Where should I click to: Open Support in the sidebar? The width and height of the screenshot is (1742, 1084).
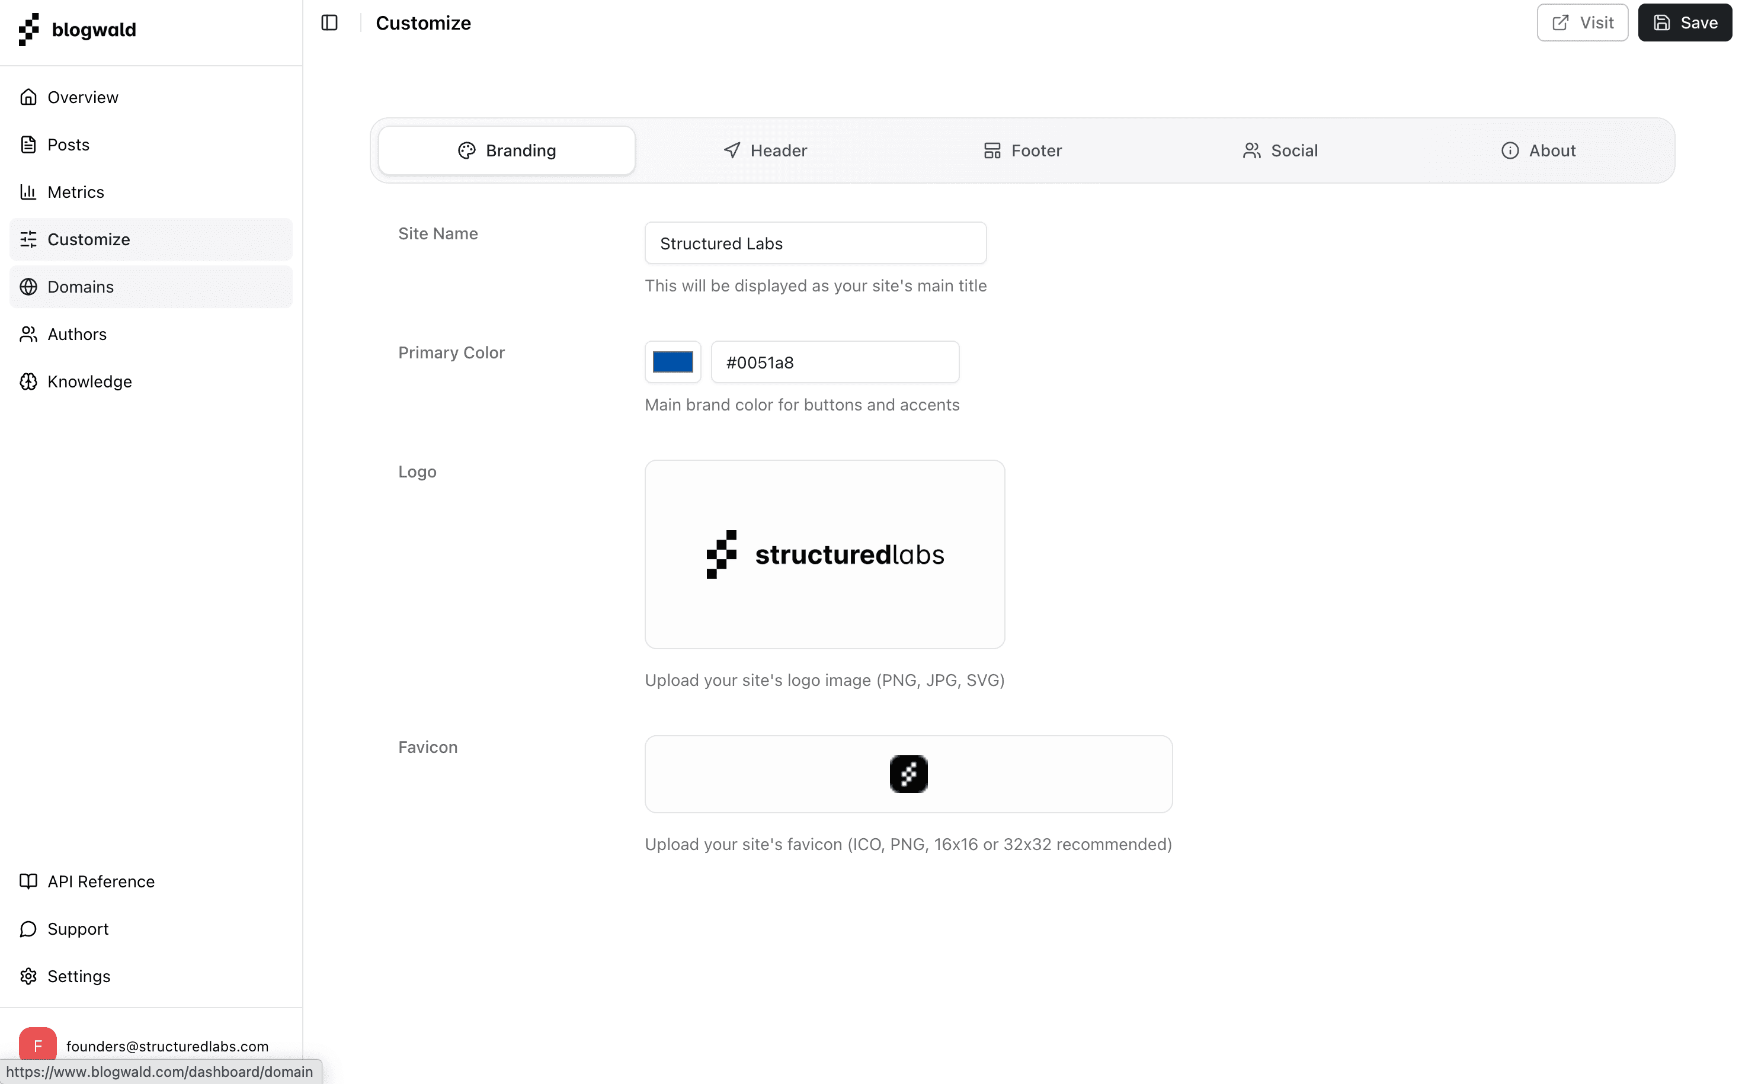point(150,928)
